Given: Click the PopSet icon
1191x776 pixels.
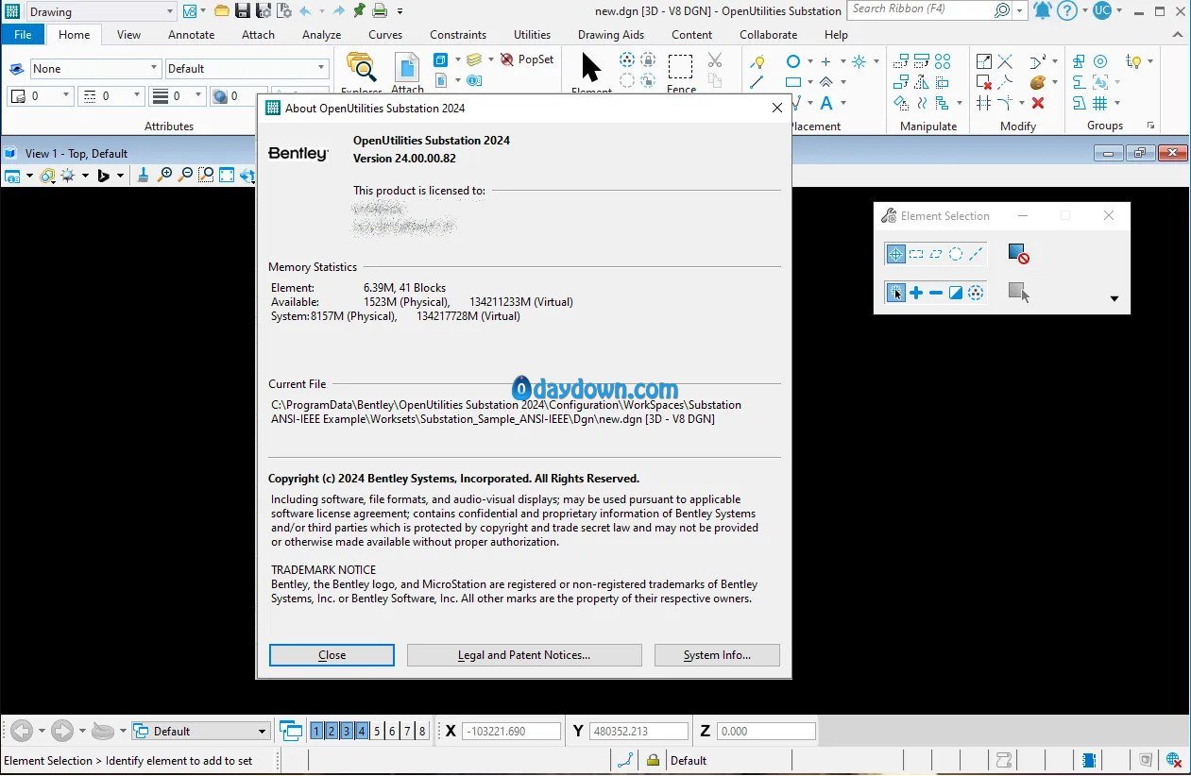Looking at the screenshot, I should [528, 59].
